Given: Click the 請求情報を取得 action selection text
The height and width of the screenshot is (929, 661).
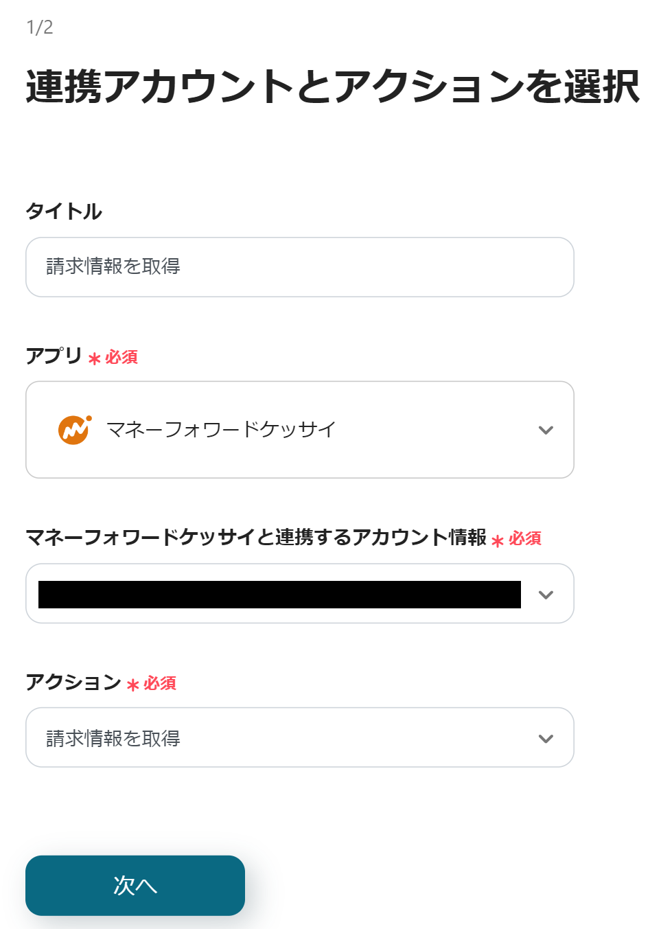Looking at the screenshot, I should click(x=113, y=739).
